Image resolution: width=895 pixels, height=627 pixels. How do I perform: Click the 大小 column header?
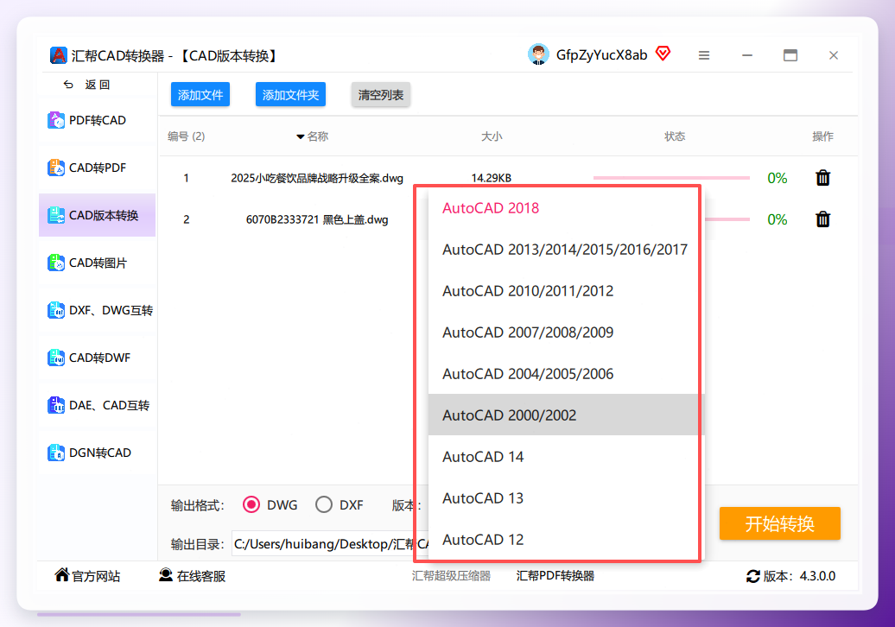coord(492,136)
